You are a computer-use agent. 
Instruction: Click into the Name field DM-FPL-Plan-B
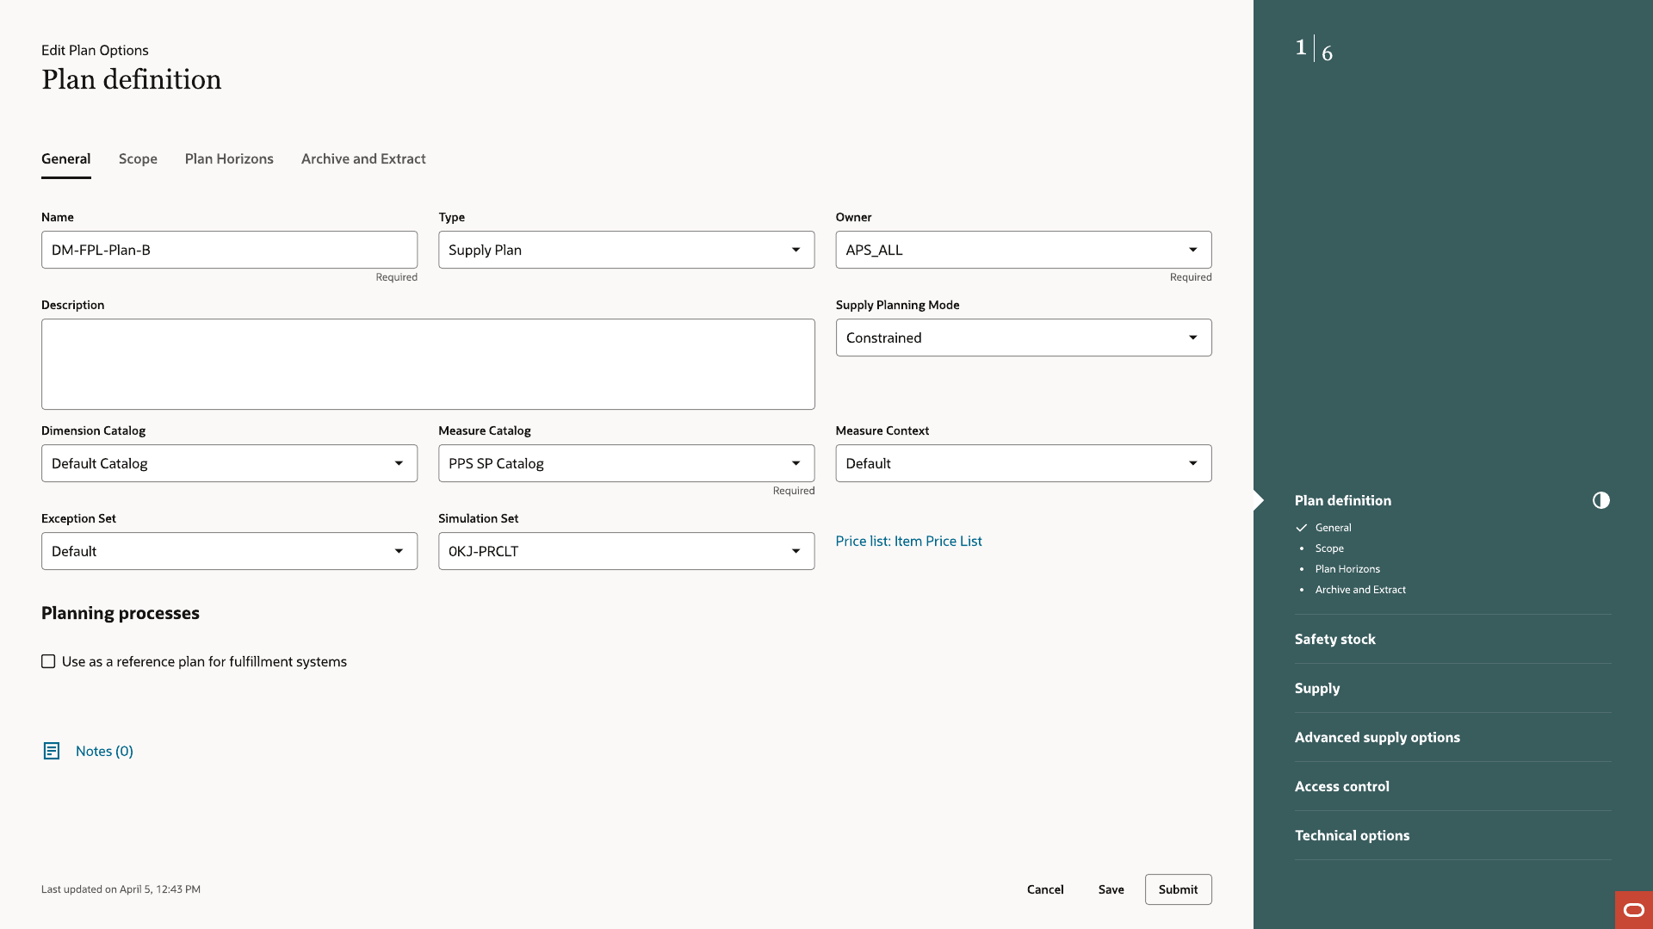(x=229, y=250)
